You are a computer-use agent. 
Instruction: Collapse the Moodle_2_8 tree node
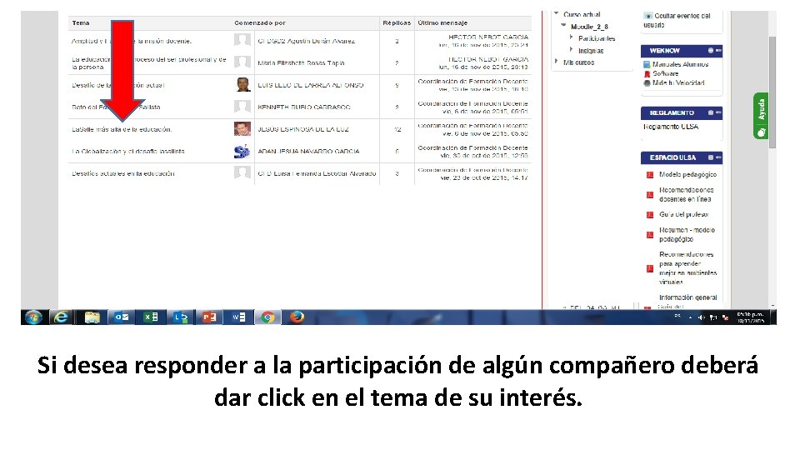(564, 26)
